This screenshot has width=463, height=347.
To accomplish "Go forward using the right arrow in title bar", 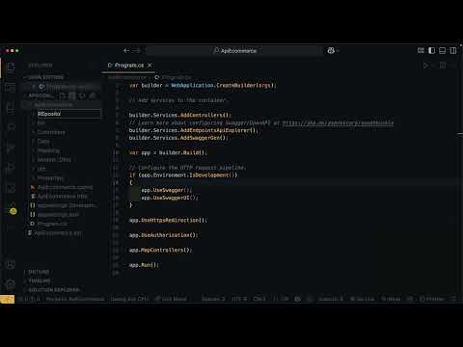I will (137, 50).
